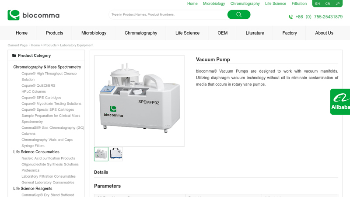Click the Product Category folder icon

click(x=14, y=56)
